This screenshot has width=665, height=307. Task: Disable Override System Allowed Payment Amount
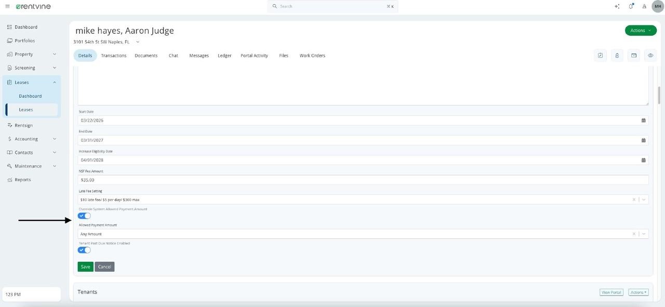pyautogui.click(x=84, y=216)
